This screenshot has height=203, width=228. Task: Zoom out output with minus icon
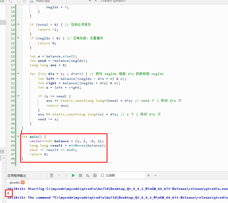[156, 175]
